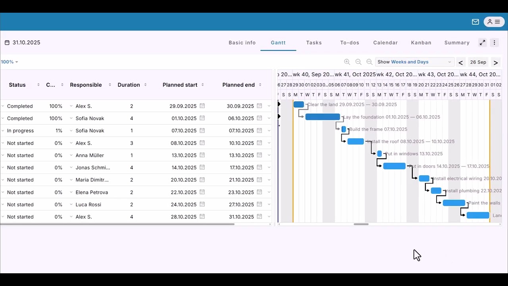Open the 100% zoom level dropdown
Image resolution: width=508 pixels, height=286 pixels.
pos(9,62)
